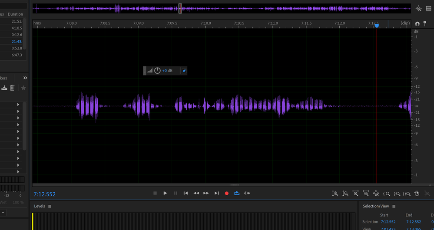The height and width of the screenshot is (230, 434).
Task: Click the stopwatch zoom-to-time icon
Action: click(417, 194)
